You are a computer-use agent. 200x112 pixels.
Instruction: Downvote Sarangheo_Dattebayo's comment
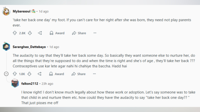coord(29,74)
